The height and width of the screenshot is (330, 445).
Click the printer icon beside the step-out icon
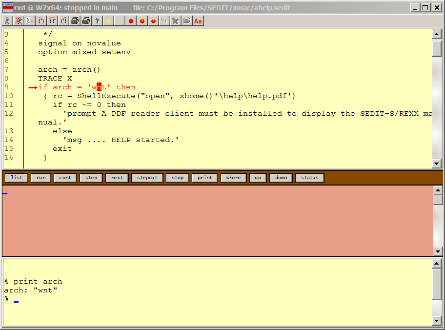coord(75,21)
